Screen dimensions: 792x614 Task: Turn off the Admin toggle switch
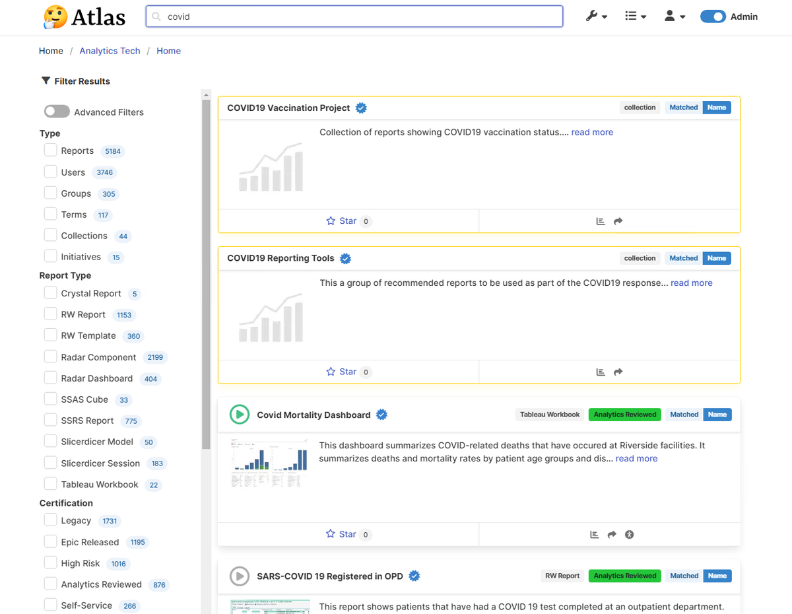(x=713, y=17)
